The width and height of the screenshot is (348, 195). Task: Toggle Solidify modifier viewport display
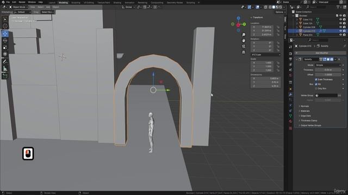click(x=328, y=59)
